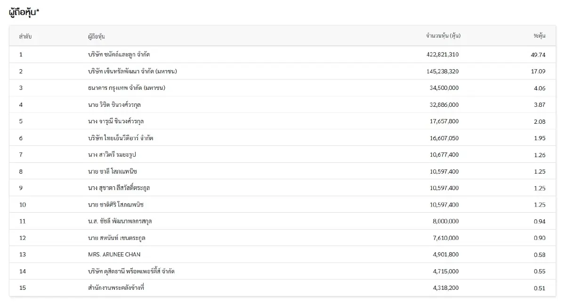Select the 49.74 percent cell

coord(538,55)
